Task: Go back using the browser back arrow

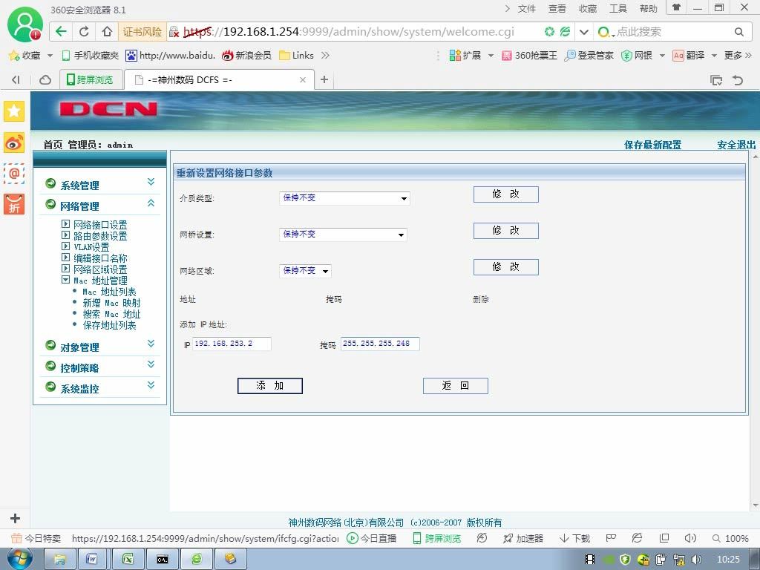Action: tap(61, 32)
